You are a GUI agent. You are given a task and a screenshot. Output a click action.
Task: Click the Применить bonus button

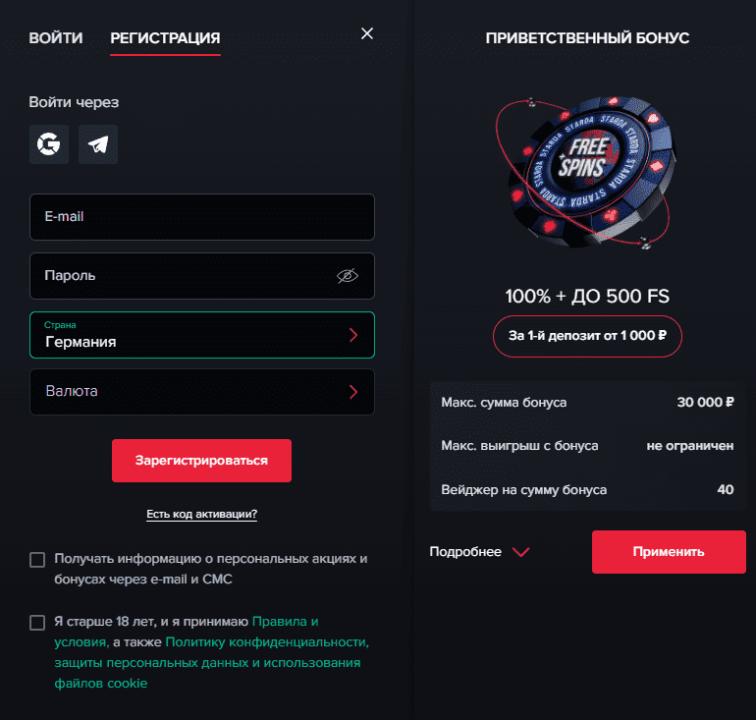pos(669,552)
